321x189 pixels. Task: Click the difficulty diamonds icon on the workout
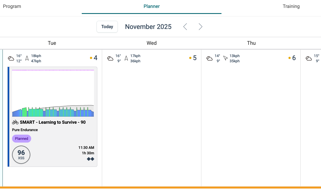tap(91, 159)
